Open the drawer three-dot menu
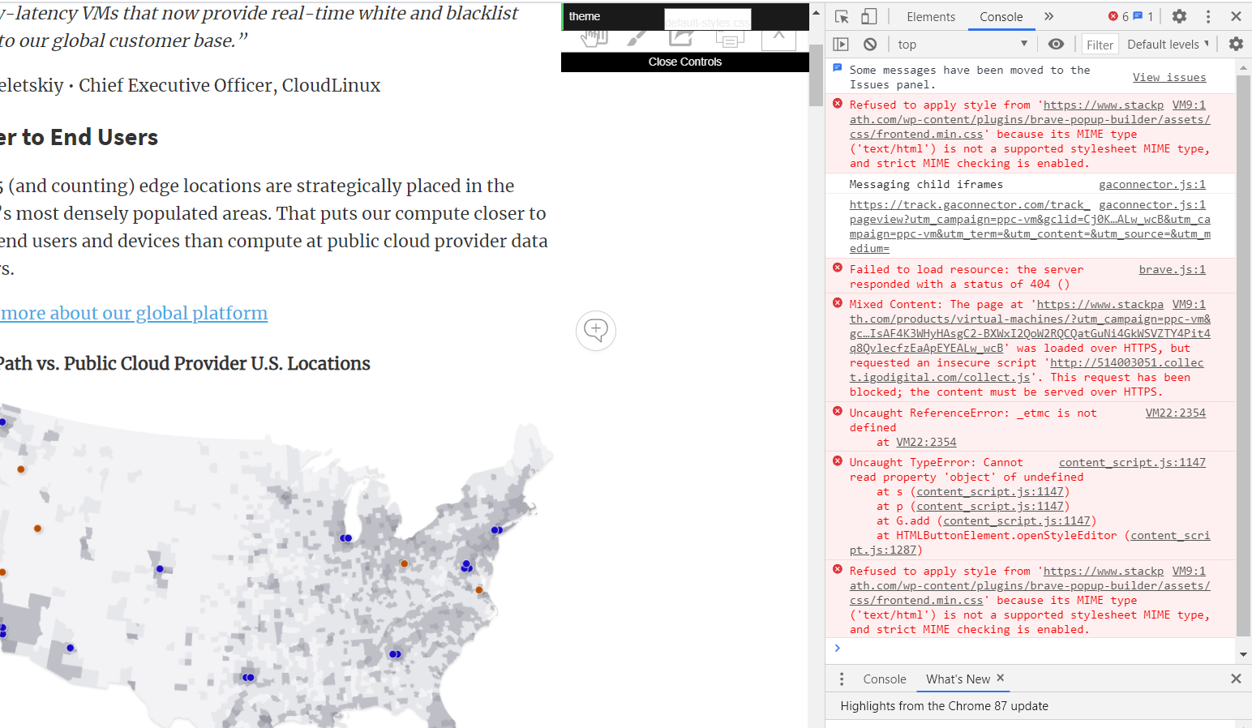Screen dimensions: 1252x728 842,679
